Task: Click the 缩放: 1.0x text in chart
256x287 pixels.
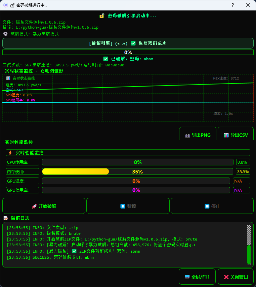Action: pos(223,114)
